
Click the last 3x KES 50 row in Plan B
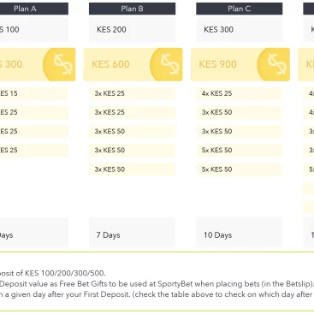point(132,169)
